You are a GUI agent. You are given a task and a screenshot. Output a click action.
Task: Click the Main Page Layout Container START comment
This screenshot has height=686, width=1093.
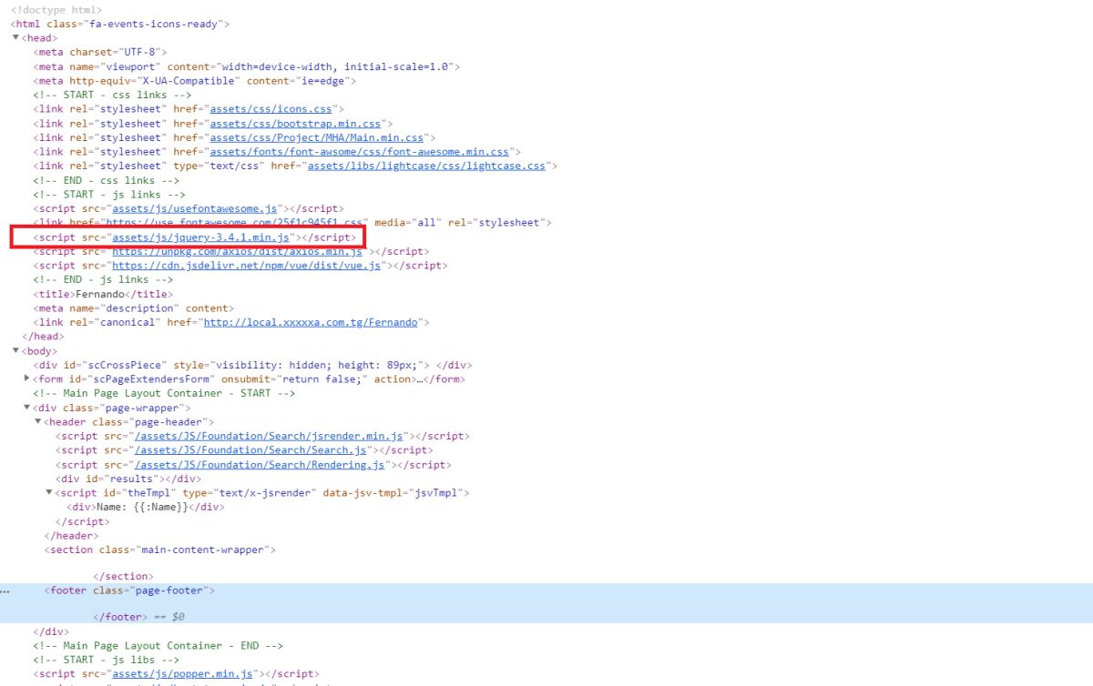165,393
